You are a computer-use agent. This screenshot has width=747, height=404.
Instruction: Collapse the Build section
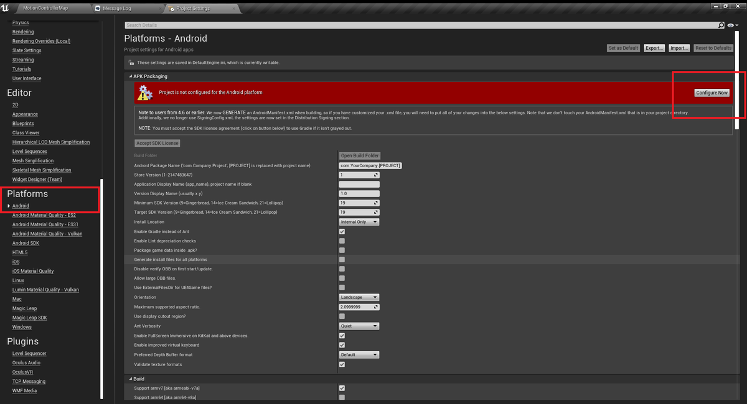click(131, 379)
